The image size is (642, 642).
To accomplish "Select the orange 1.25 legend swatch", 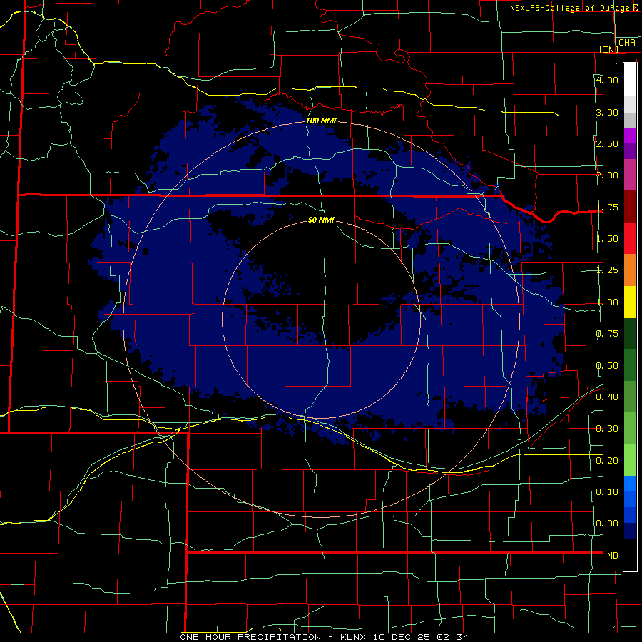I will [630, 270].
